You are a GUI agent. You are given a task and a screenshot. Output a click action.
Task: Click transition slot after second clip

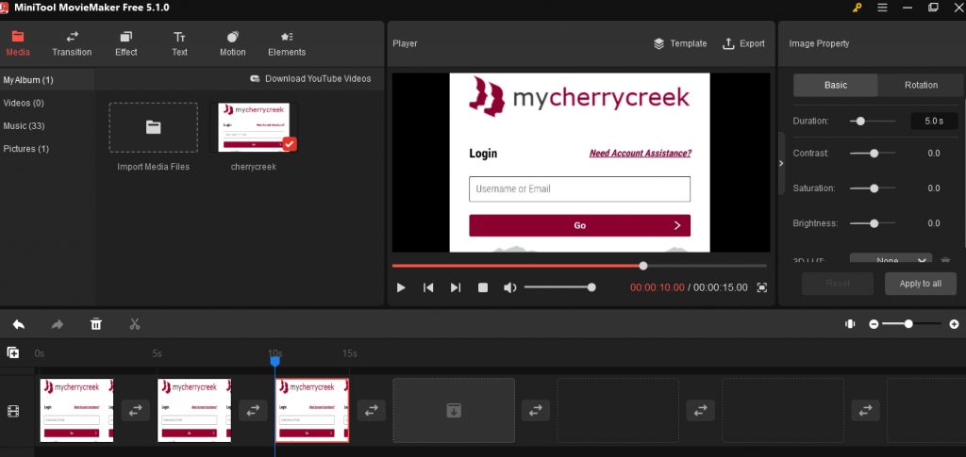tap(253, 410)
